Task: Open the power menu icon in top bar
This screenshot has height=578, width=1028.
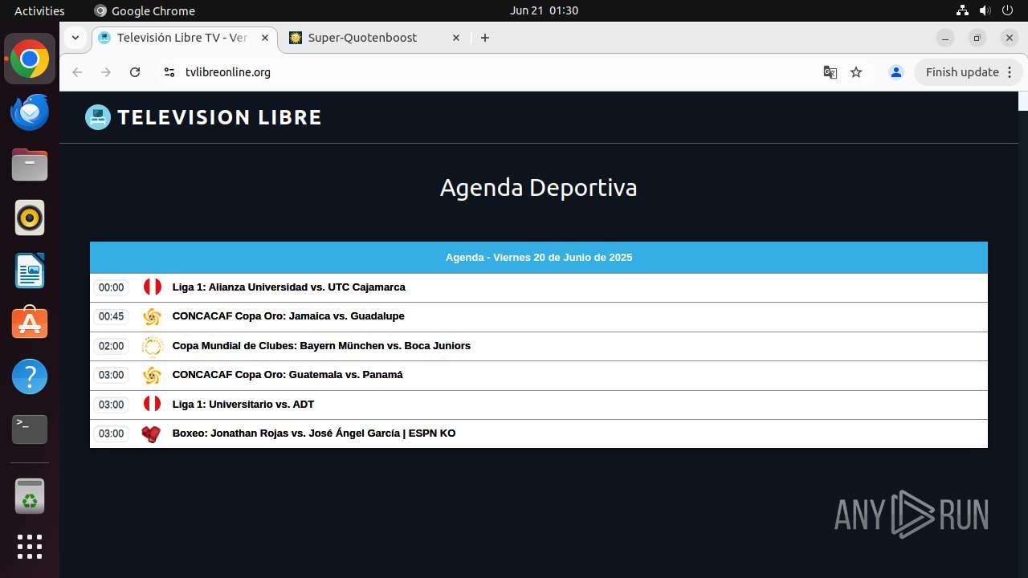Action: coord(1007,10)
